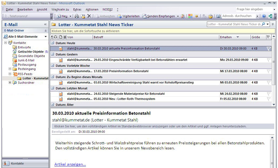Click the Move to folder icon
The height and width of the screenshot is (168, 278).
[x=83, y=16]
